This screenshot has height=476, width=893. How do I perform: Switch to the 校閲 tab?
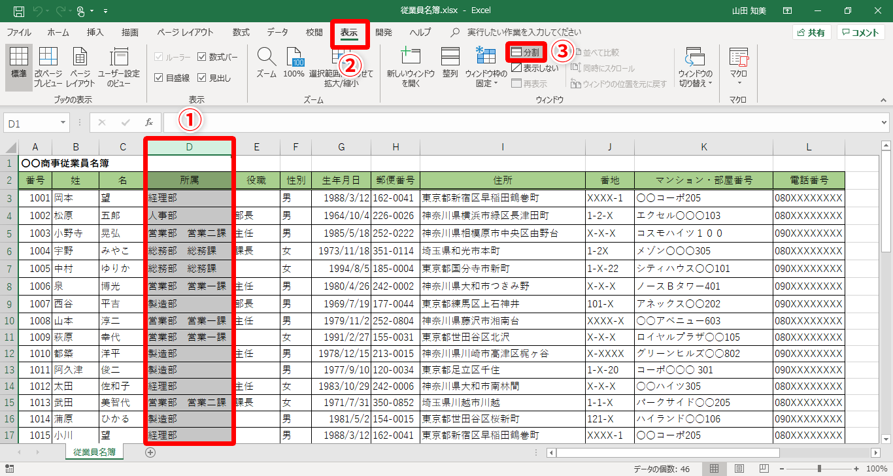(x=314, y=32)
